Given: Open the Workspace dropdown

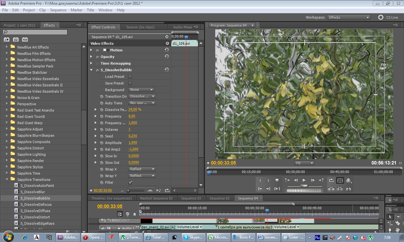Looking at the screenshot, I should (x=348, y=17).
